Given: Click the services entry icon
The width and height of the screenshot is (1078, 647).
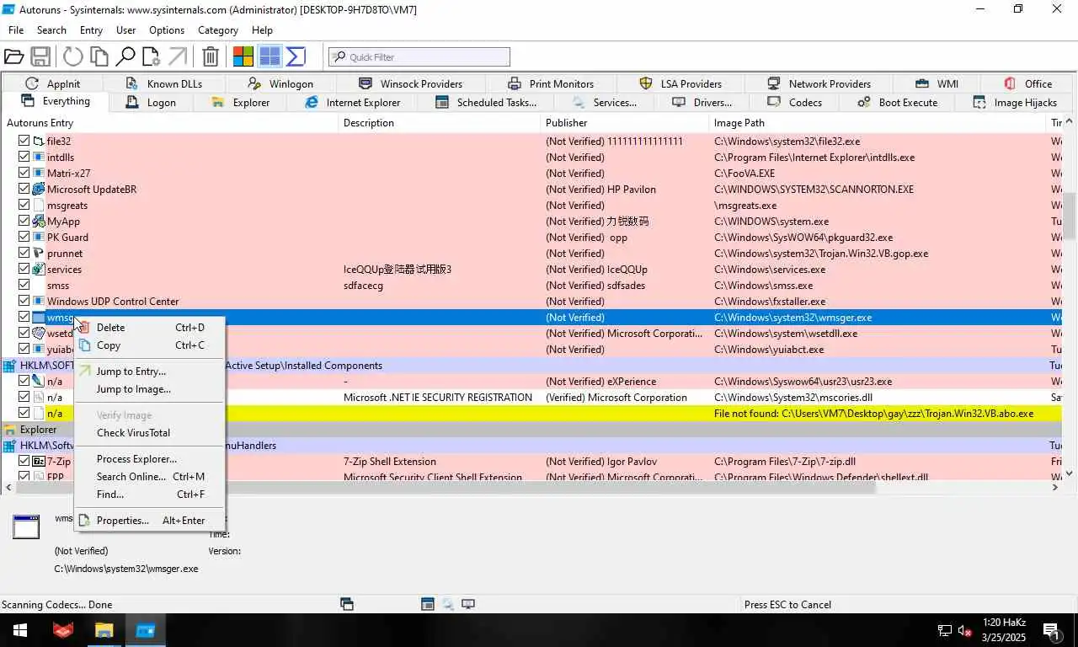Looking at the screenshot, I should coord(38,270).
